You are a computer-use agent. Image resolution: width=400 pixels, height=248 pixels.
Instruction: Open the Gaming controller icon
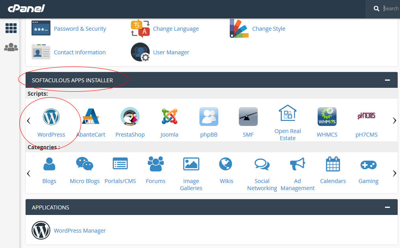368,165
